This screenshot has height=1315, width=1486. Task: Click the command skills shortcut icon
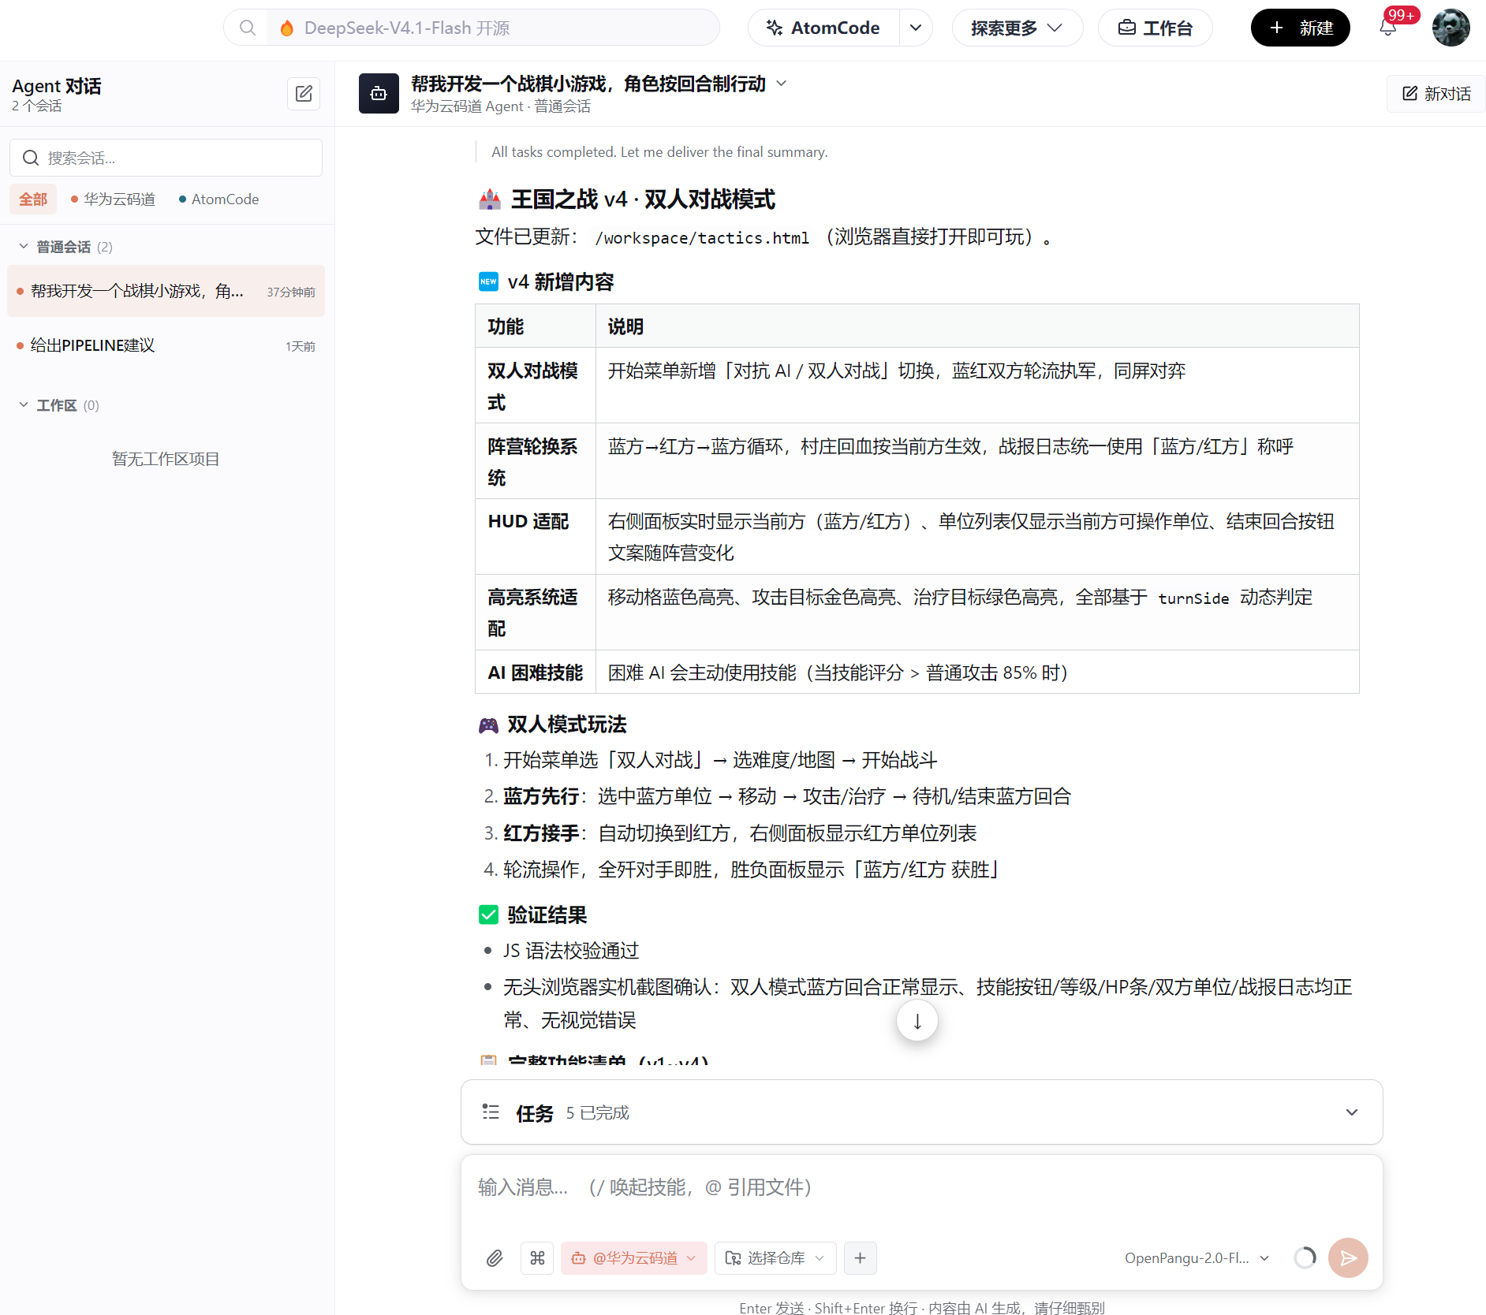pyautogui.click(x=537, y=1257)
